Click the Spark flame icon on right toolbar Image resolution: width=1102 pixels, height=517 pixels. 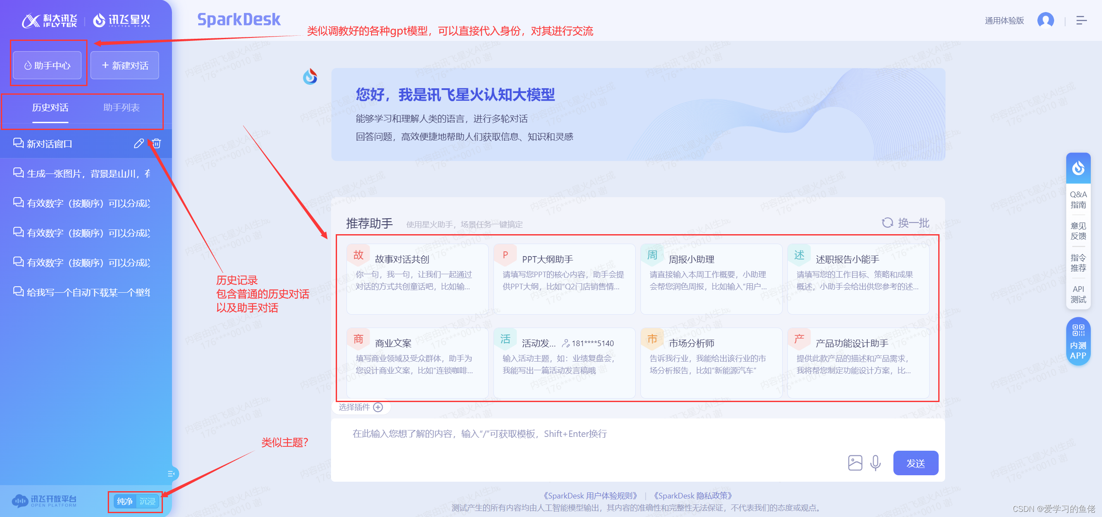1078,168
